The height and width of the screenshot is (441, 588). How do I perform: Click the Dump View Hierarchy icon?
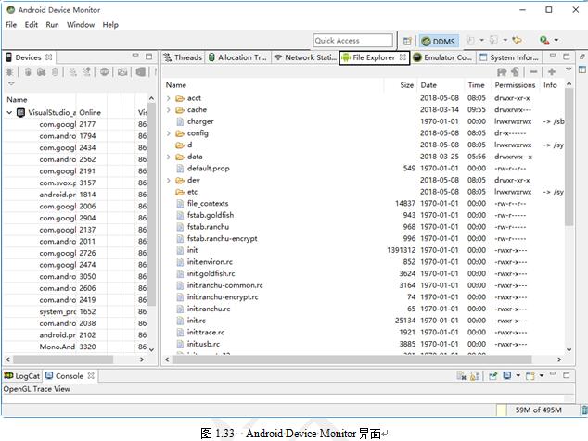tap(141, 72)
